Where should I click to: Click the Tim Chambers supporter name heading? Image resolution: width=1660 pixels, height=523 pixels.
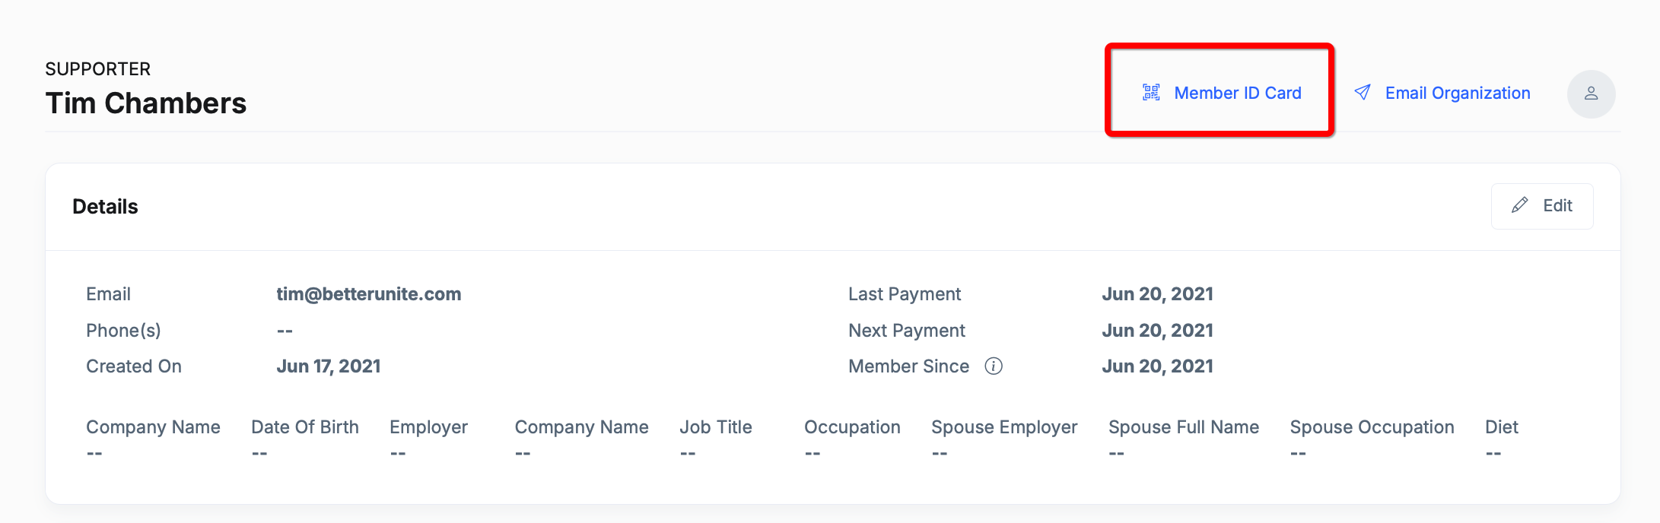(x=146, y=103)
